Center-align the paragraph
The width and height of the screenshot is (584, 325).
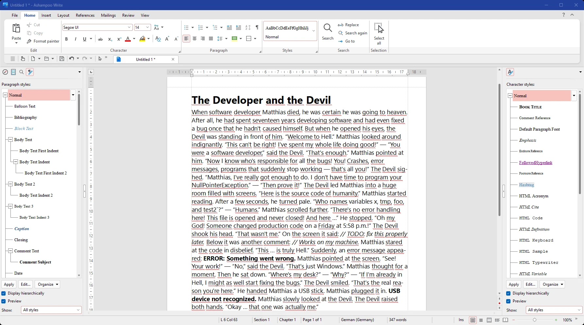[195, 39]
